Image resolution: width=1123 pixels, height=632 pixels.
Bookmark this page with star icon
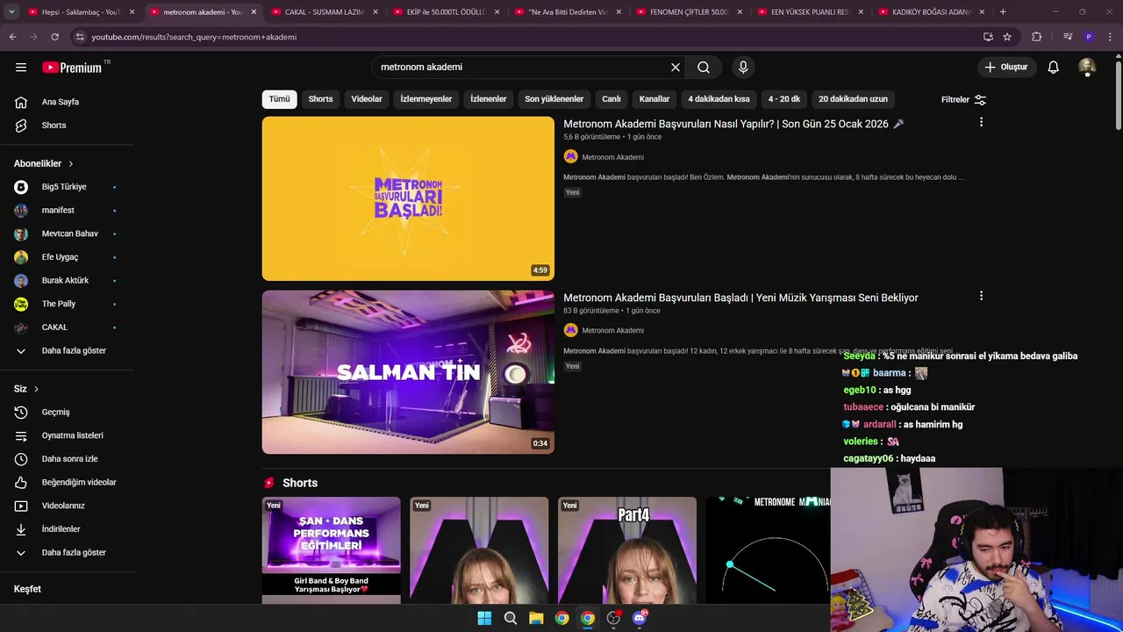1007,37
